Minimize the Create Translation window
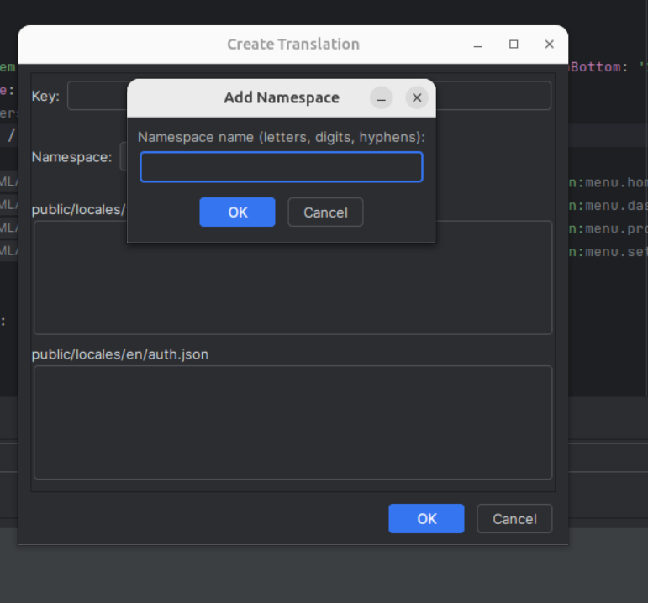Screen dimensions: 648x603 (478, 45)
